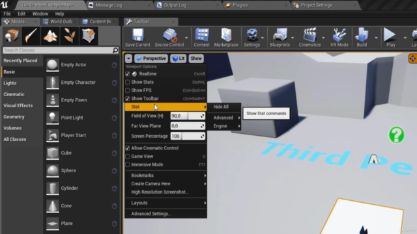Toggle Allow Cinematic Control checkbox

[128, 148]
